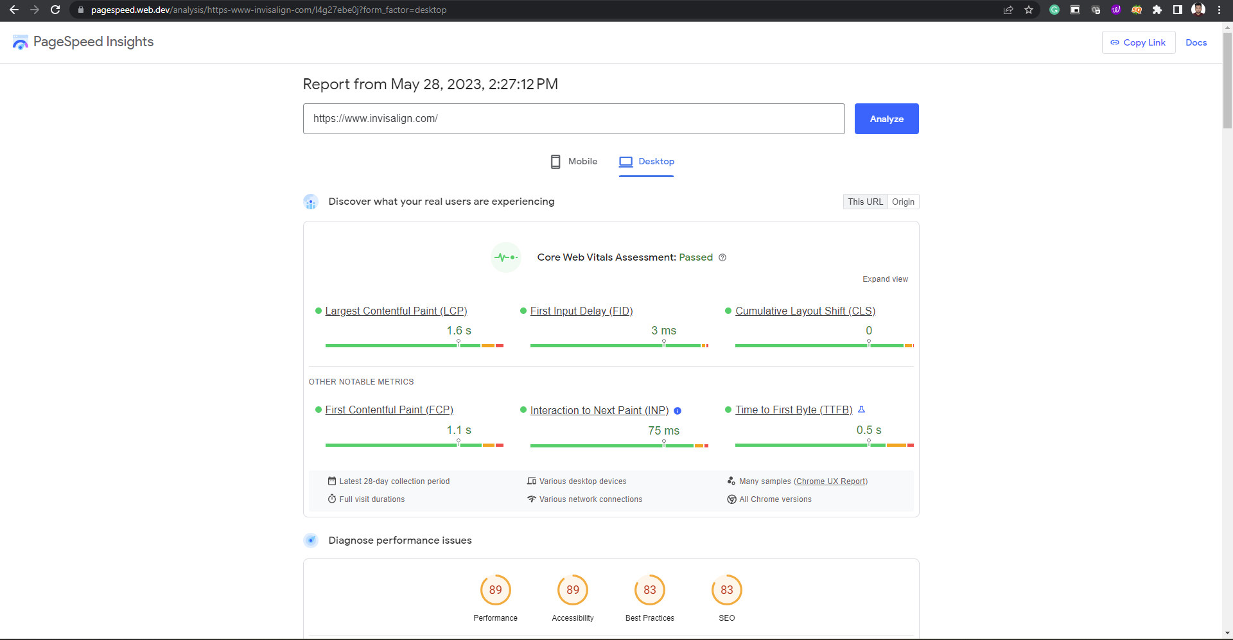This screenshot has width=1233, height=640.
Task: Click the browser forward arrow
Action: [35, 10]
